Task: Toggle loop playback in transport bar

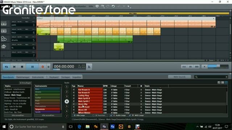Action: click(x=7, y=67)
